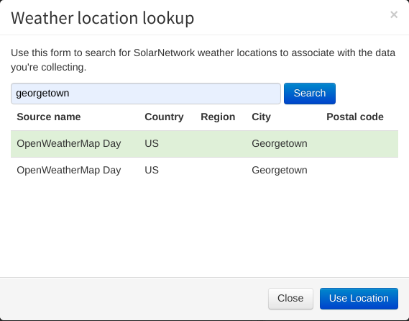The image size is (409, 321).
Task: Focus the georgetown search text field
Action: click(x=145, y=94)
